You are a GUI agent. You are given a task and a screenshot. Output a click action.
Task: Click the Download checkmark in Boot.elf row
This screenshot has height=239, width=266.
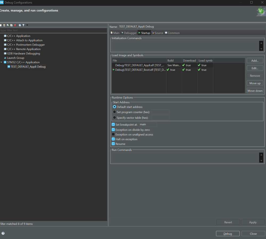pos(183,70)
